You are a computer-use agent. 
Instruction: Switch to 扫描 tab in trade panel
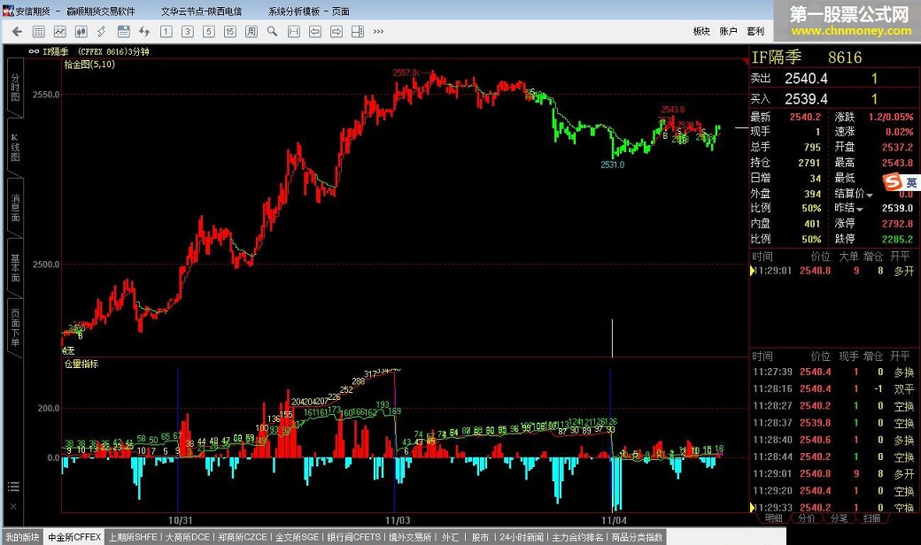(x=871, y=518)
